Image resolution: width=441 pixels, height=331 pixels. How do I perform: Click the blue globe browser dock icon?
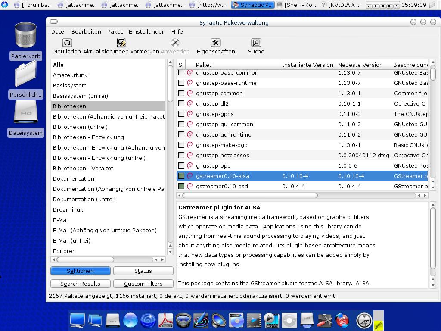pos(130,320)
